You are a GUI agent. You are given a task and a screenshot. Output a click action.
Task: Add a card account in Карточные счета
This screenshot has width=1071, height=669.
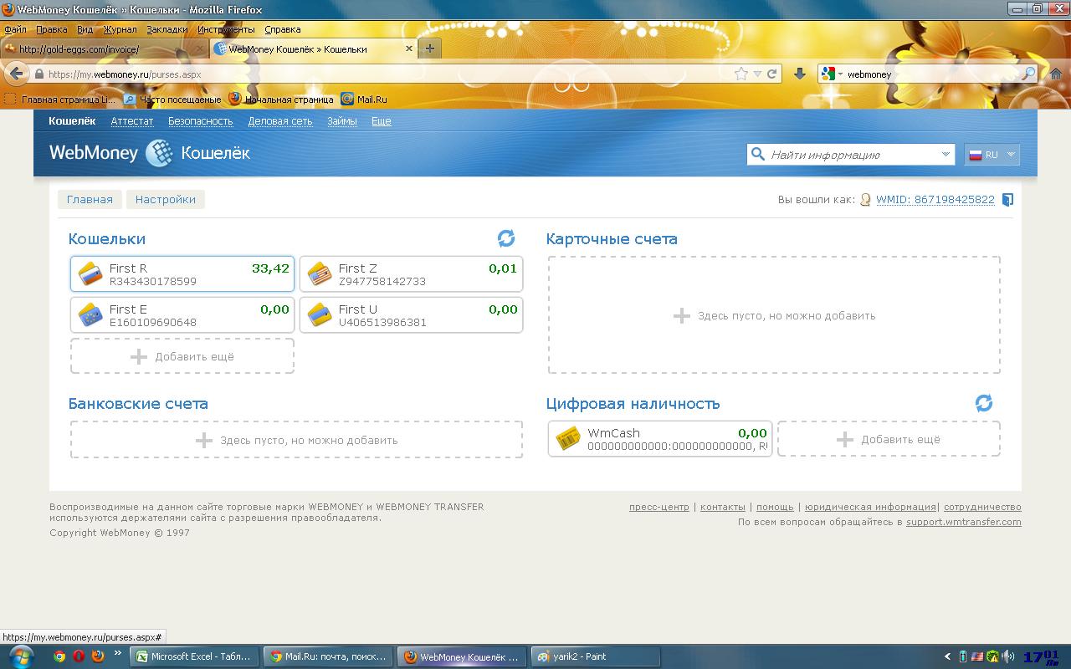coord(774,315)
